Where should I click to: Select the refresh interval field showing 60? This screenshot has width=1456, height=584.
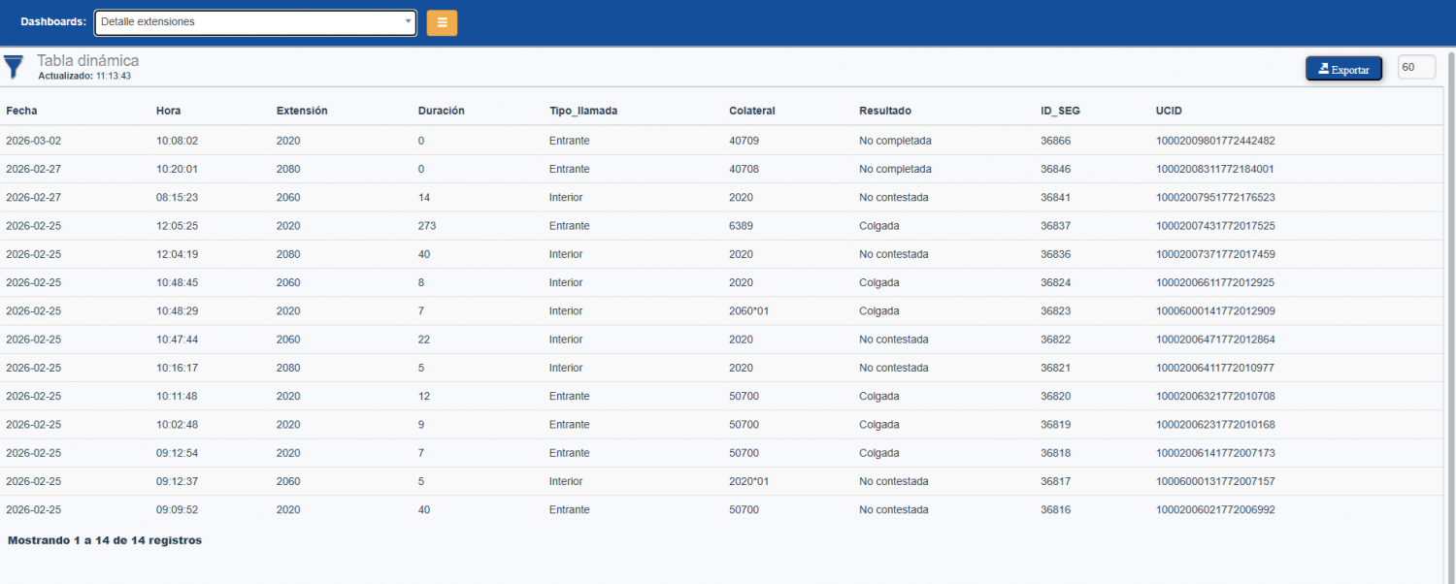point(1416,67)
